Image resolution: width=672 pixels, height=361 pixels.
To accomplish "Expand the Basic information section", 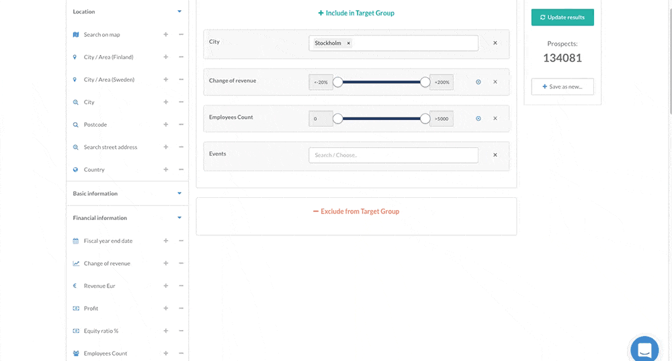I will pyautogui.click(x=179, y=193).
